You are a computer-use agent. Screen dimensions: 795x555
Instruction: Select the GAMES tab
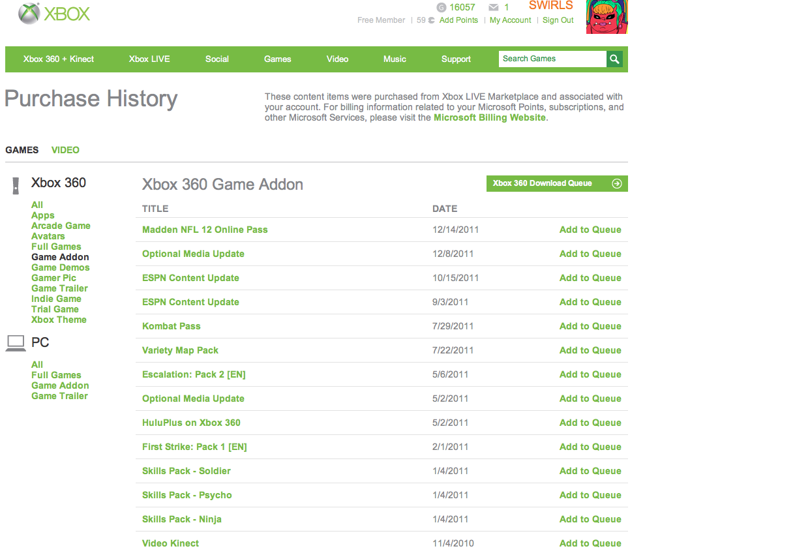pyautogui.click(x=22, y=150)
